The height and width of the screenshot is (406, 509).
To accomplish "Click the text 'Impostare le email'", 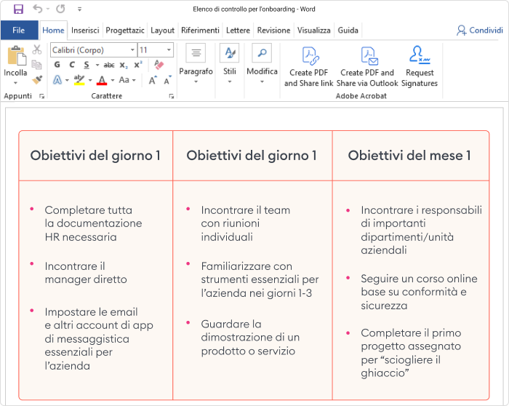I will 91,312.
